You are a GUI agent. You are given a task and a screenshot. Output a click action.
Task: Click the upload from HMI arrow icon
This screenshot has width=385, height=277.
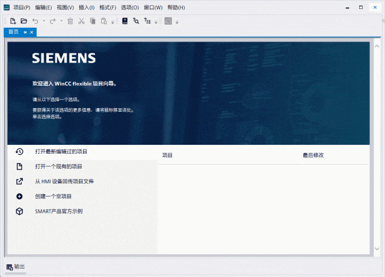(x=19, y=181)
